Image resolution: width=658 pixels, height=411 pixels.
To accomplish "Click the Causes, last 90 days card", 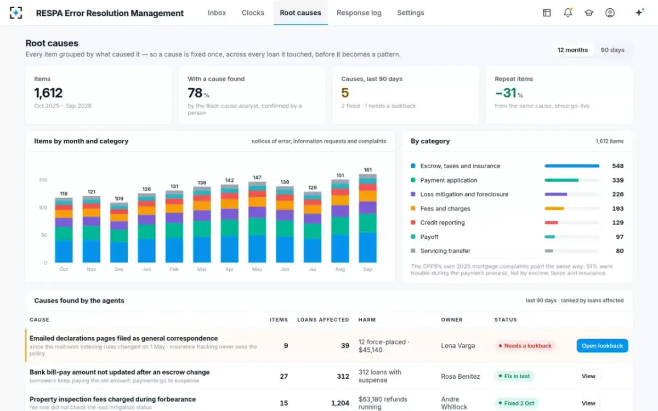I will coord(406,95).
